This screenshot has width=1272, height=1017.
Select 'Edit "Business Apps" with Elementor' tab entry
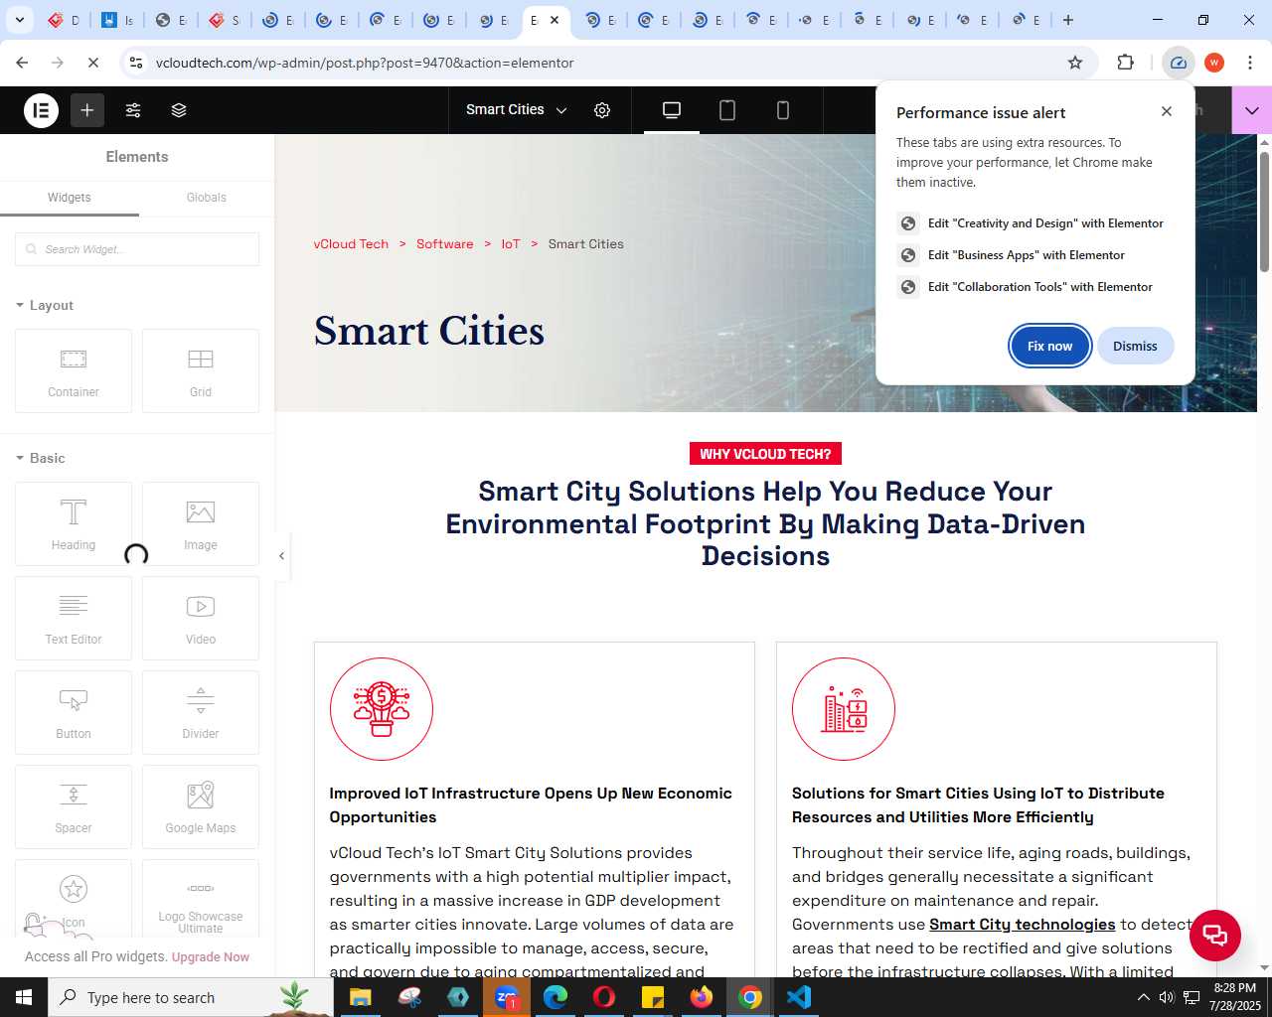(x=1033, y=255)
